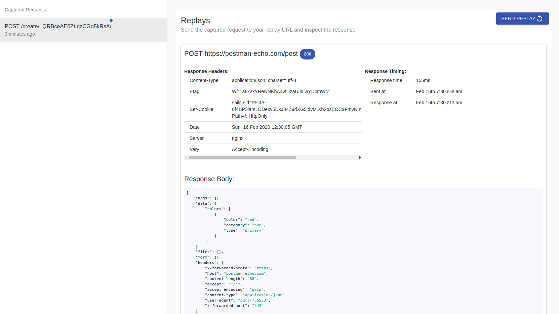559x314 pixels.
Task: Click the Replays heading
Action: [x=195, y=21]
